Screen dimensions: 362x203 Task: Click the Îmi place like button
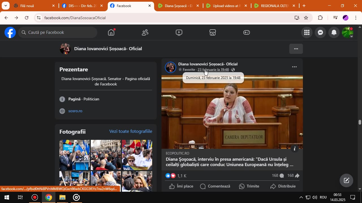tap(181, 186)
